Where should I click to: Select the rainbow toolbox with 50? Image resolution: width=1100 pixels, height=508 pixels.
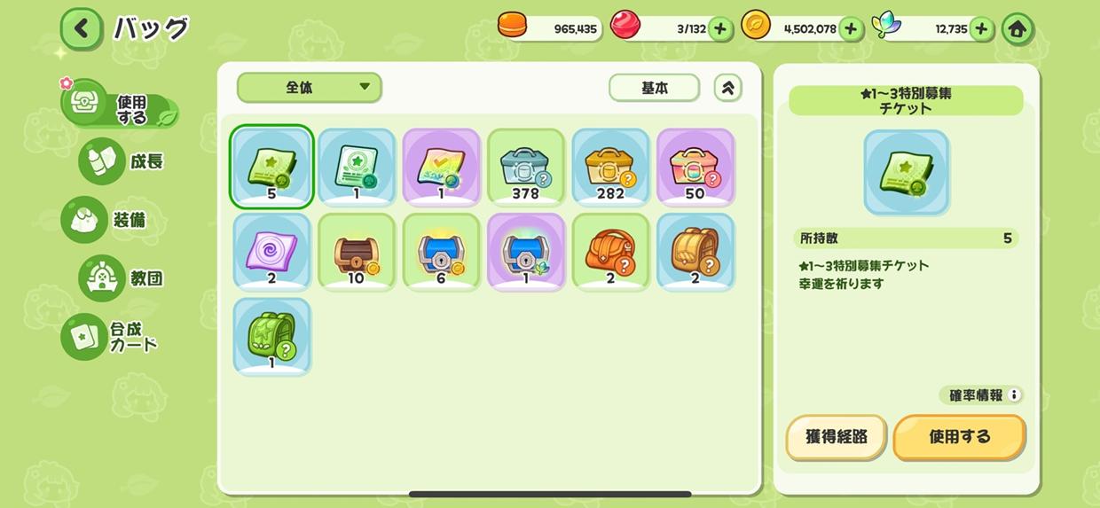[x=695, y=168]
